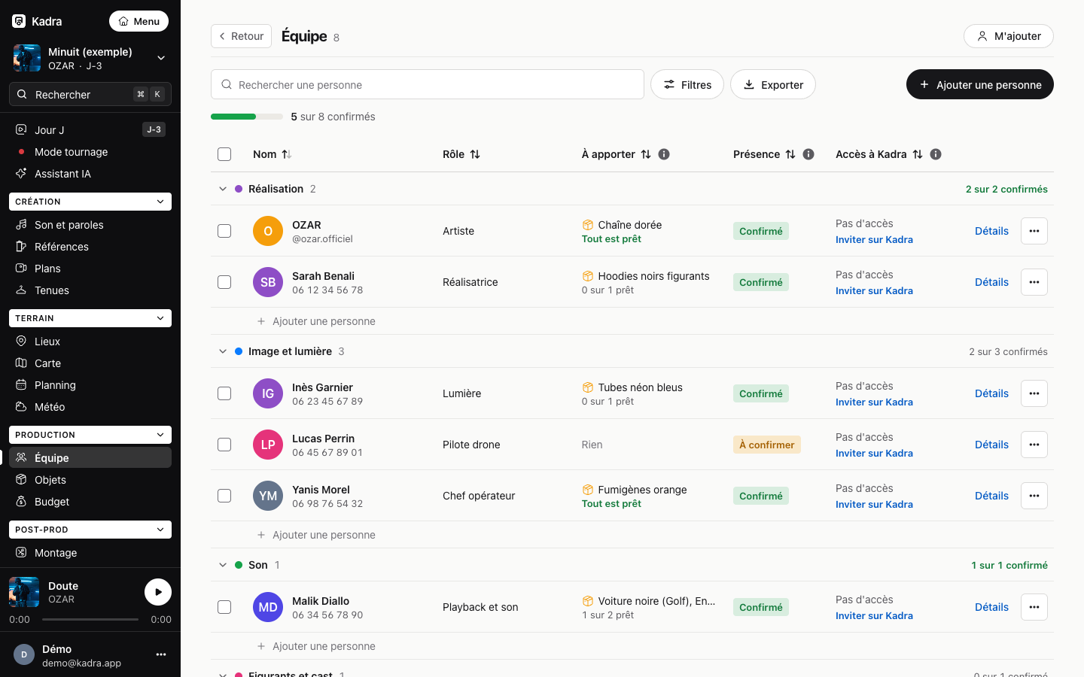Viewport: 1084px width, 677px height.
Task: Tick Malik Diallo's checkbox
Action: pyautogui.click(x=224, y=607)
